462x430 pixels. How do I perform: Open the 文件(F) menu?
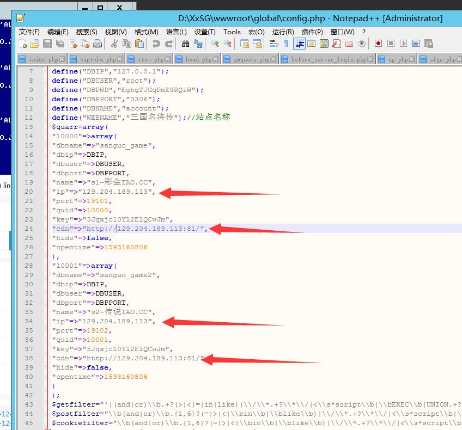point(29,32)
